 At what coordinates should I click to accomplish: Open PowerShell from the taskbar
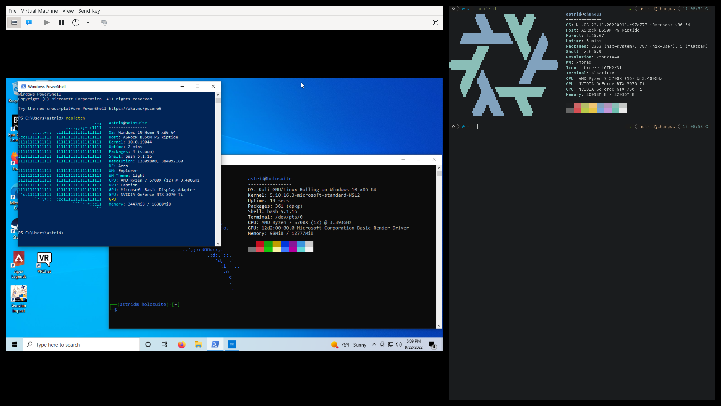coord(215,344)
